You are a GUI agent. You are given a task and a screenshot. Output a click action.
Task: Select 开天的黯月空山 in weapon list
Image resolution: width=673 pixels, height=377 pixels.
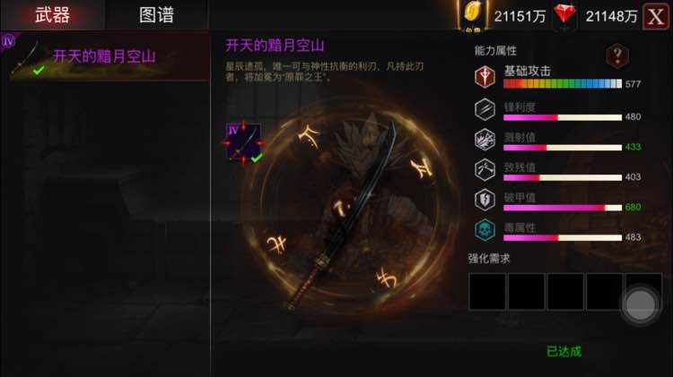pos(106,56)
